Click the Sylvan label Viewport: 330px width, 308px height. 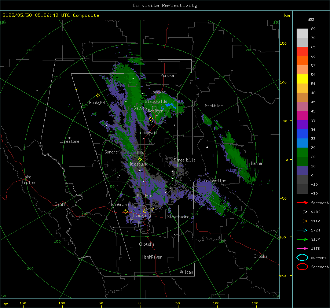(140, 108)
